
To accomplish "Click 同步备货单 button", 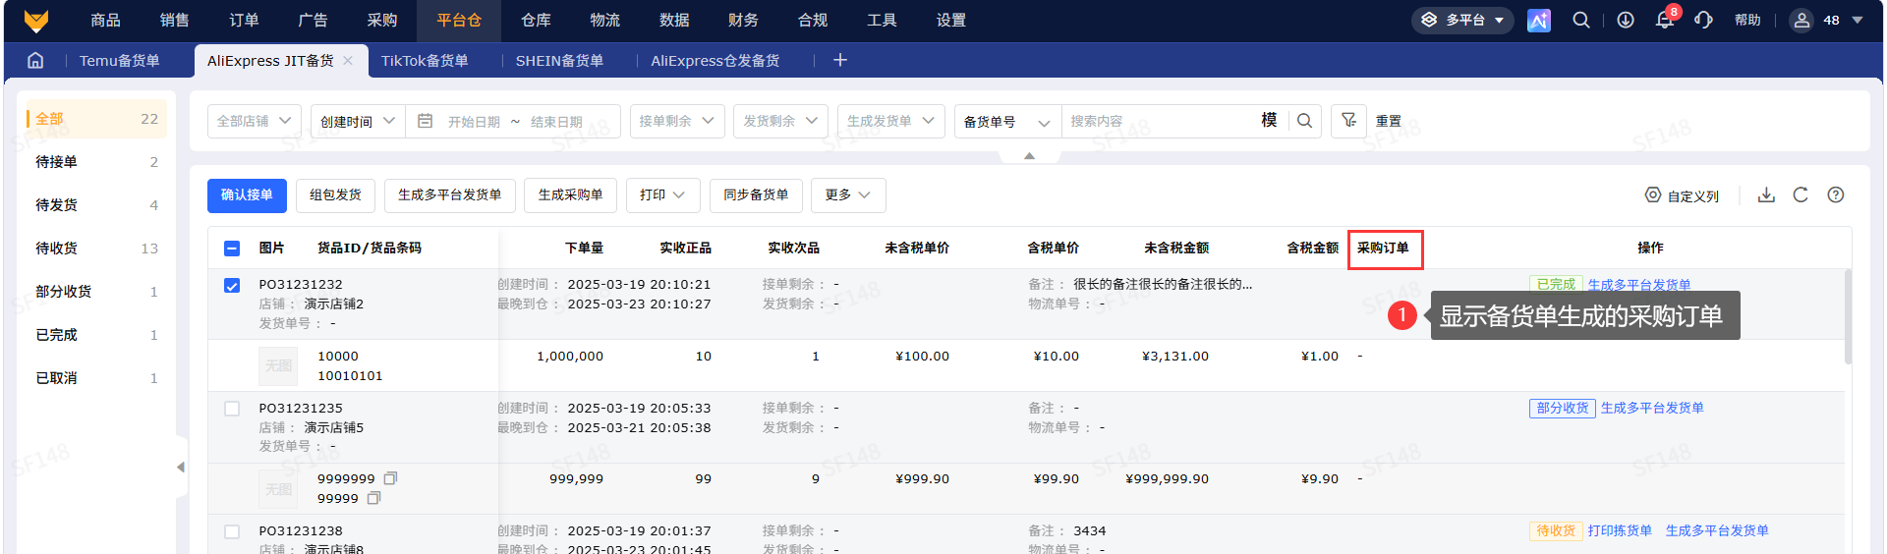I will [x=756, y=194].
